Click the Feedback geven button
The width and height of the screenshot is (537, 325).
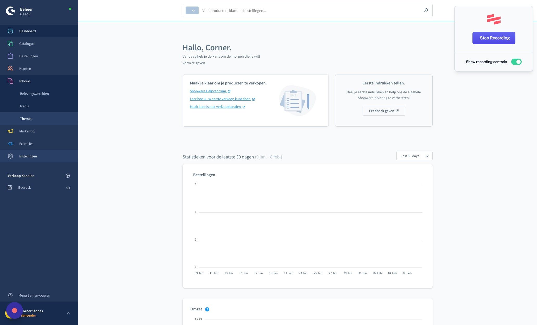coord(383,111)
